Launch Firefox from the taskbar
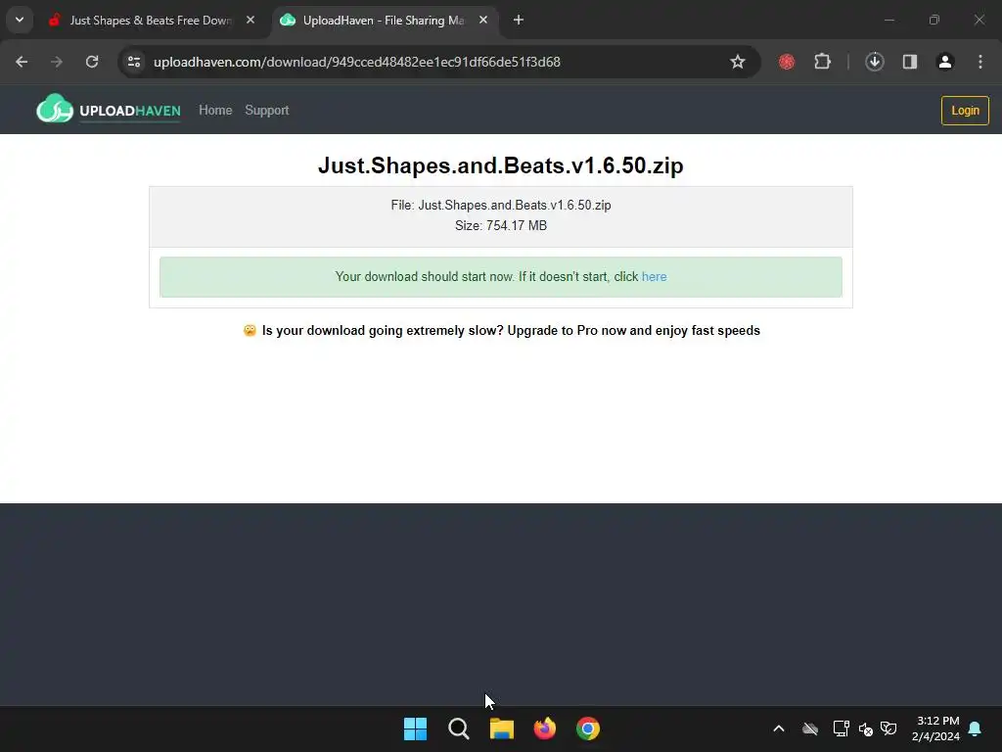 545,728
